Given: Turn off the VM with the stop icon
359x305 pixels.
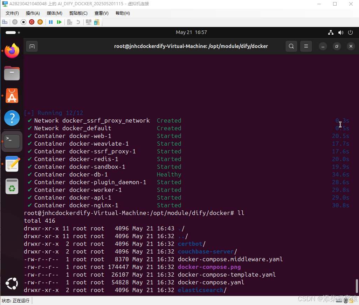Looking at the screenshot, I should (x=23, y=22).
